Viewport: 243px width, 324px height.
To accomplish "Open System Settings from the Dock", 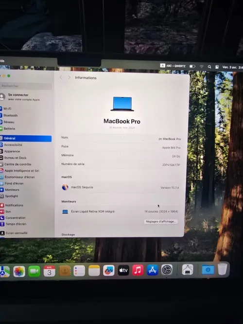I will pos(167,270).
